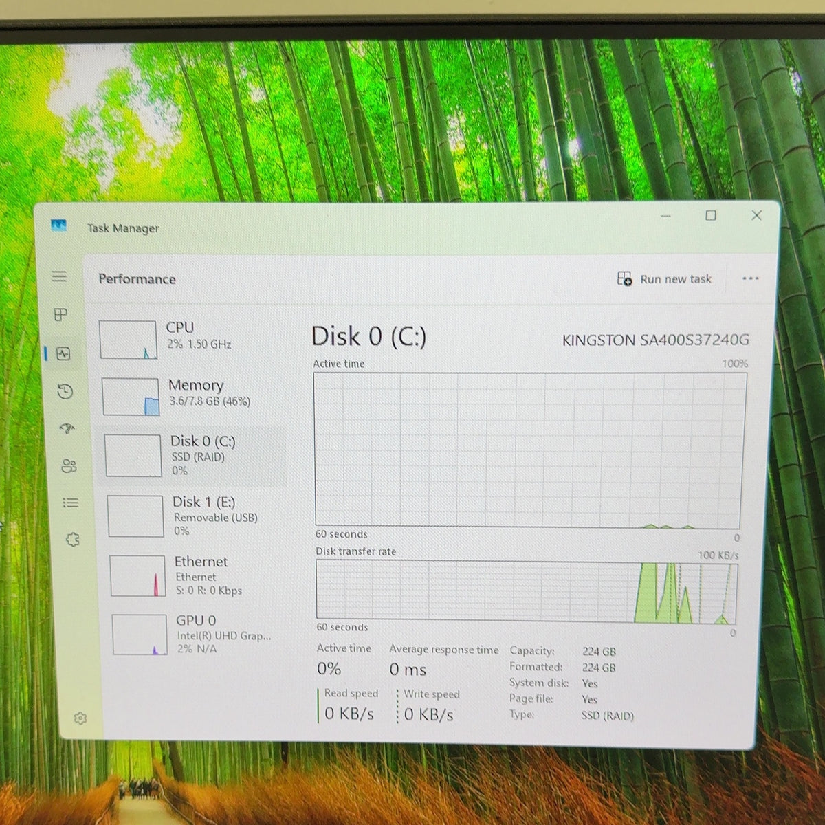Click the Active time 0% value
The image size is (825, 825).
[329, 668]
